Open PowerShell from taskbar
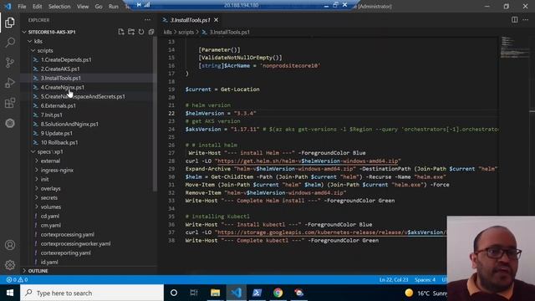The width and height of the screenshot is (535, 301). [x=257, y=293]
